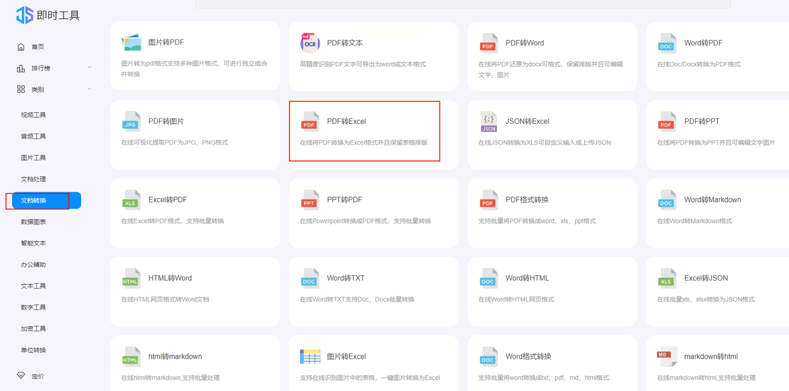
Task: Click the DOC icon of Word转PDF
Action: pyautogui.click(x=667, y=43)
